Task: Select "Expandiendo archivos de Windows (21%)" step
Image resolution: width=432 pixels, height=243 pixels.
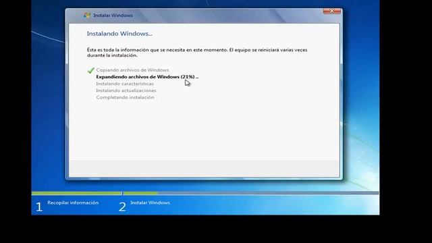Action: pyautogui.click(x=147, y=77)
